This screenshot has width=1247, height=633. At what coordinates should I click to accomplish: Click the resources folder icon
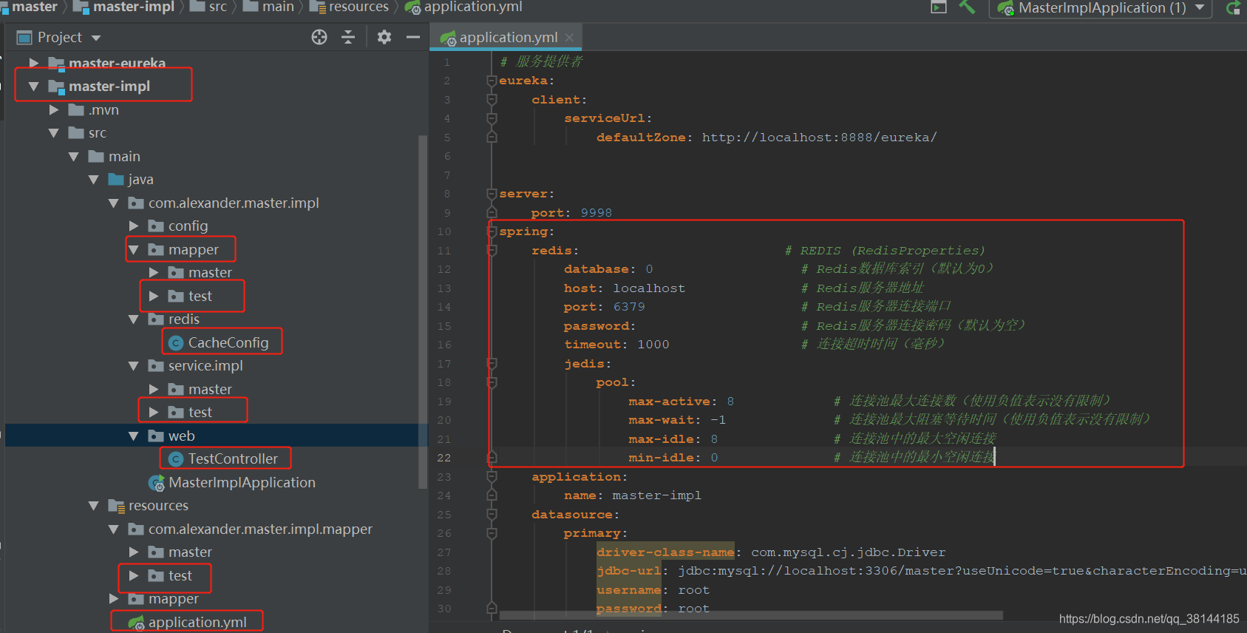click(116, 506)
